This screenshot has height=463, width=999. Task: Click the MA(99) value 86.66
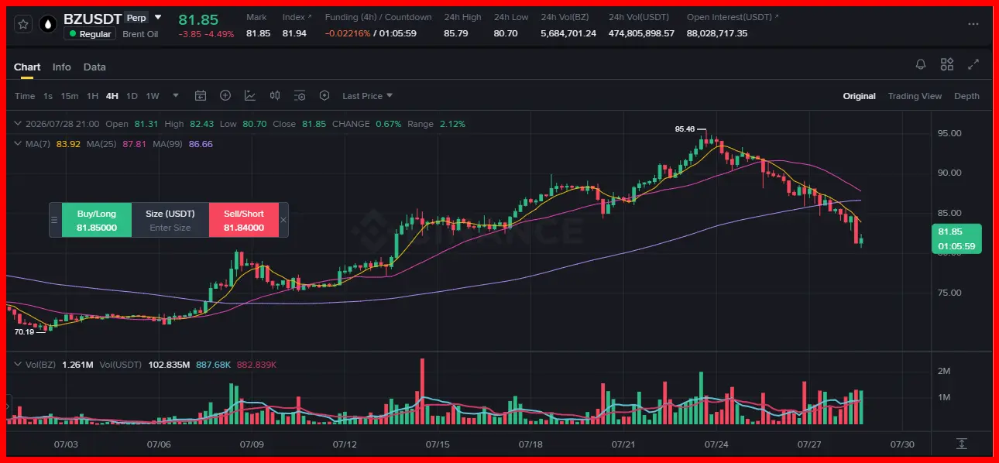coord(201,144)
